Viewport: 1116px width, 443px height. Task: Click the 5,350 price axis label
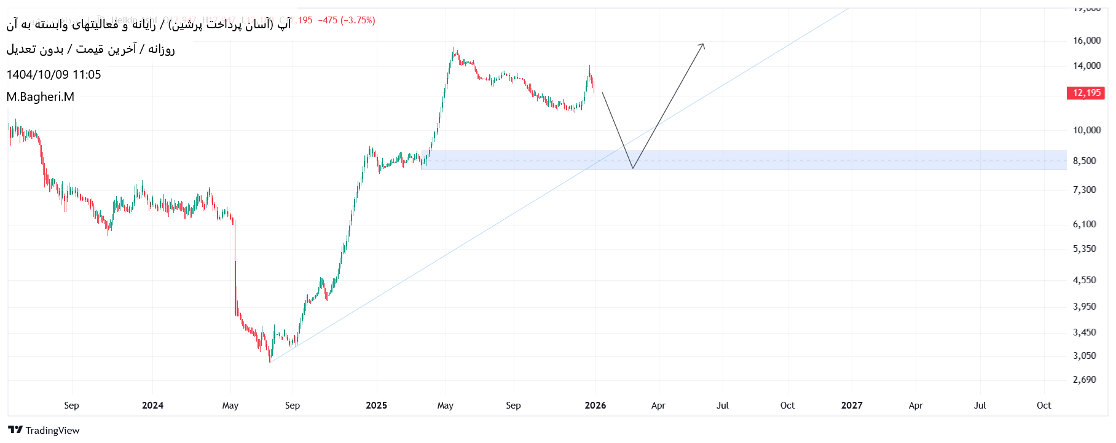1084,249
